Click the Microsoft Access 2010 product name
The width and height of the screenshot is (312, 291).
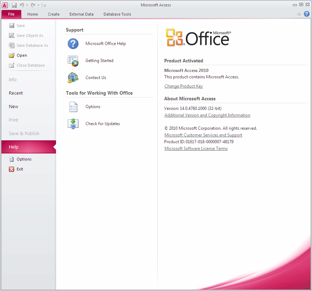[186, 71]
